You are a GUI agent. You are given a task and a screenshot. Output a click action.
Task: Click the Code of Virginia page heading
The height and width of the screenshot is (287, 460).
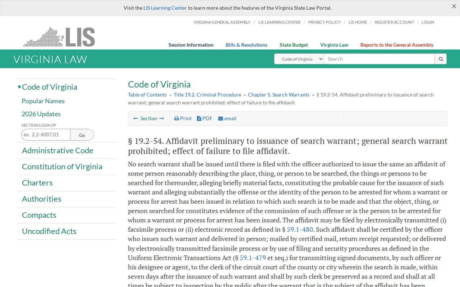point(159,84)
